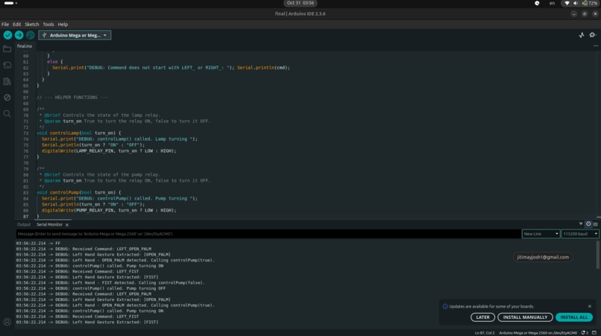Open Serial Monitor icon in top toolbar
The width and height of the screenshot is (601, 336).
(593, 35)
